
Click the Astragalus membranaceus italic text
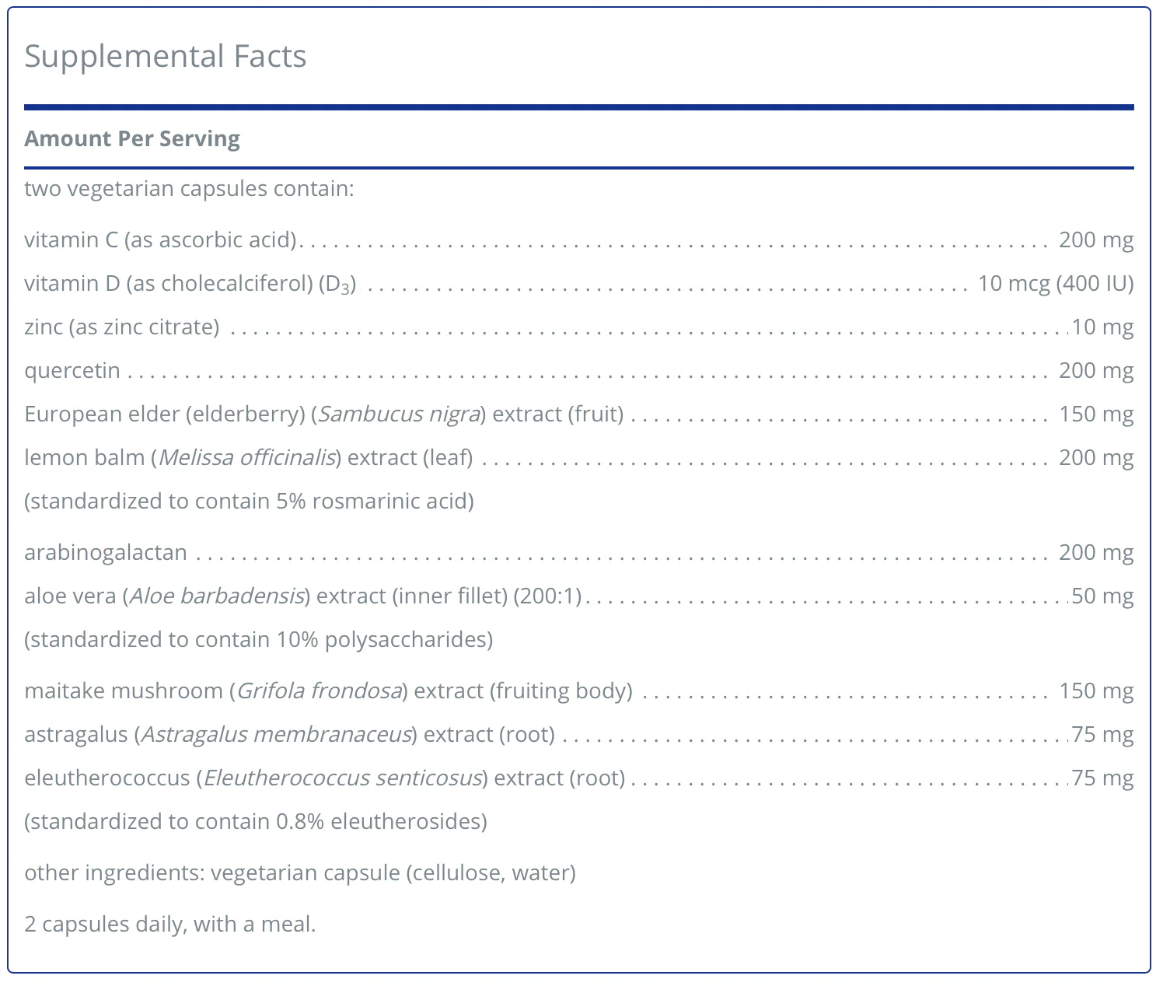click(276, 734)
